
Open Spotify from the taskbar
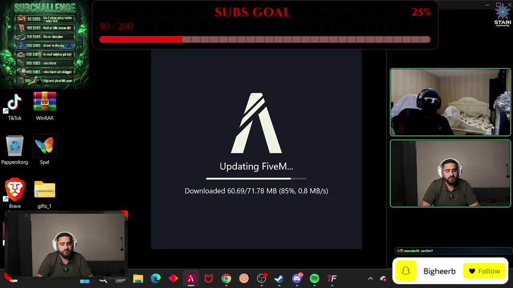coord(315,278)
